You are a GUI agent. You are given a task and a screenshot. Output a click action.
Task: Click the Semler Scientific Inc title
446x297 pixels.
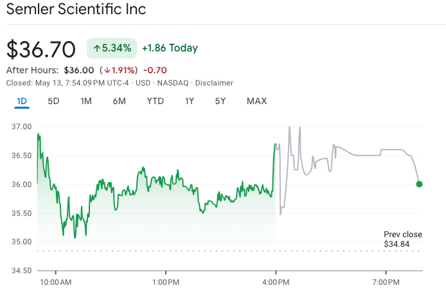[x=76, y=10]
